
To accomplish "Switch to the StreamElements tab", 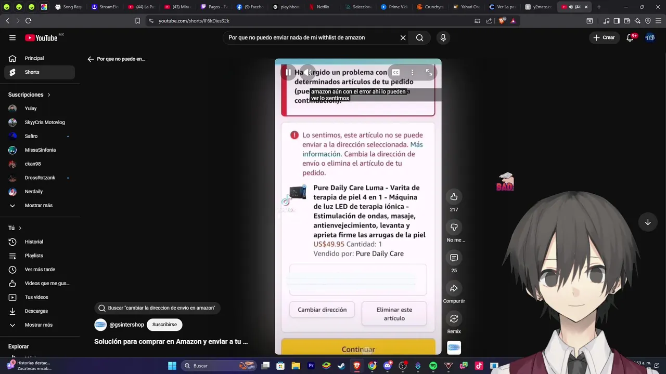I will pos(105,7).
